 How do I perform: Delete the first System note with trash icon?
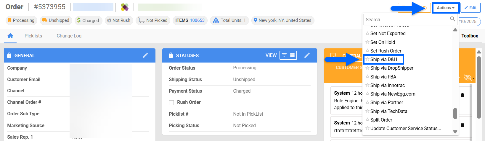coord(462,95)
